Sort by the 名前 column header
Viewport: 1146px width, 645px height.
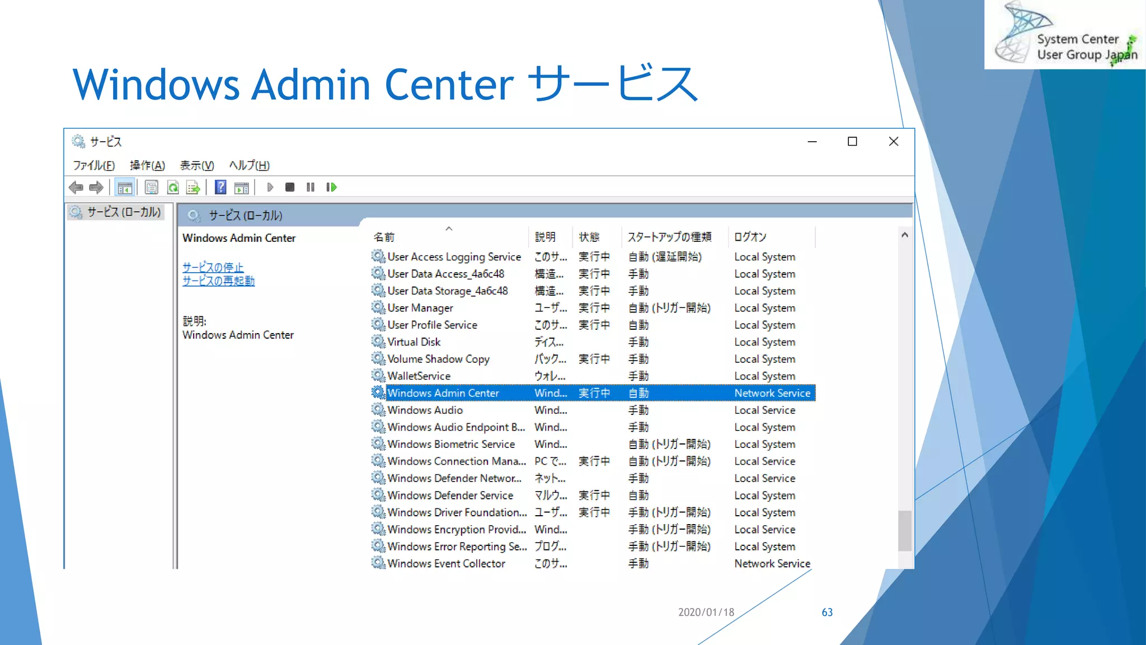click(448, 237)
